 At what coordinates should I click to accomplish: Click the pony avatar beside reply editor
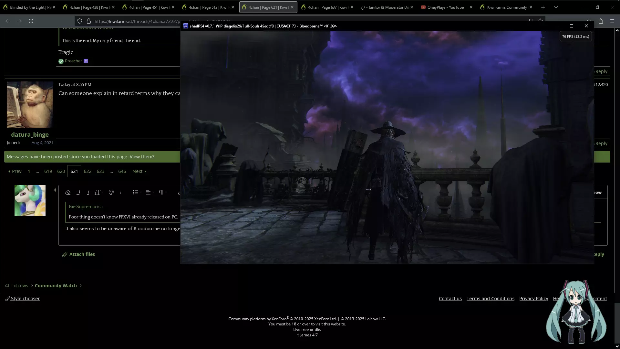(x=30, y=200)
